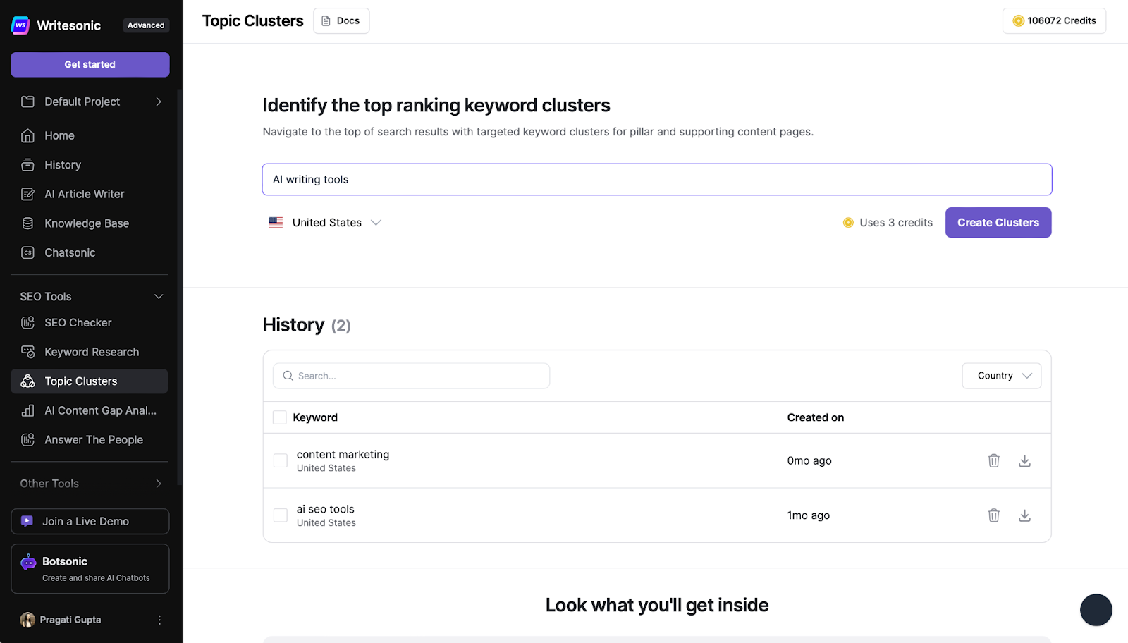Click the AI Article Writer pencil icon
1128x643 pixels.
click(28, 194)
